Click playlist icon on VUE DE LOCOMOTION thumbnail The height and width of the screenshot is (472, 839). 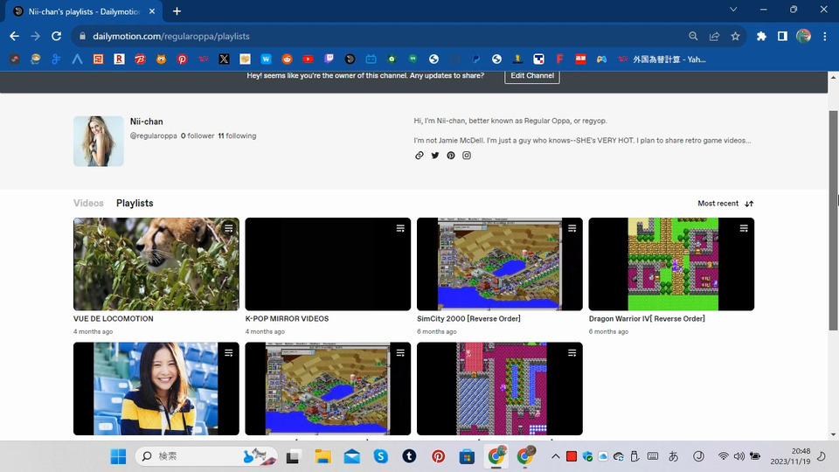(x=228, y=228)
